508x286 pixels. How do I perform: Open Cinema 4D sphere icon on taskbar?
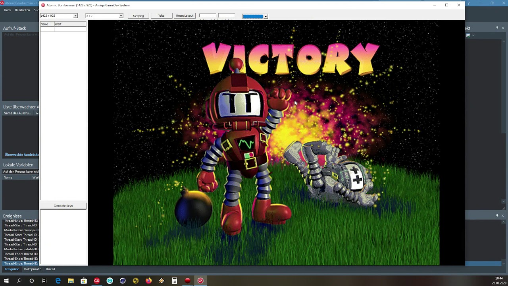123,281
